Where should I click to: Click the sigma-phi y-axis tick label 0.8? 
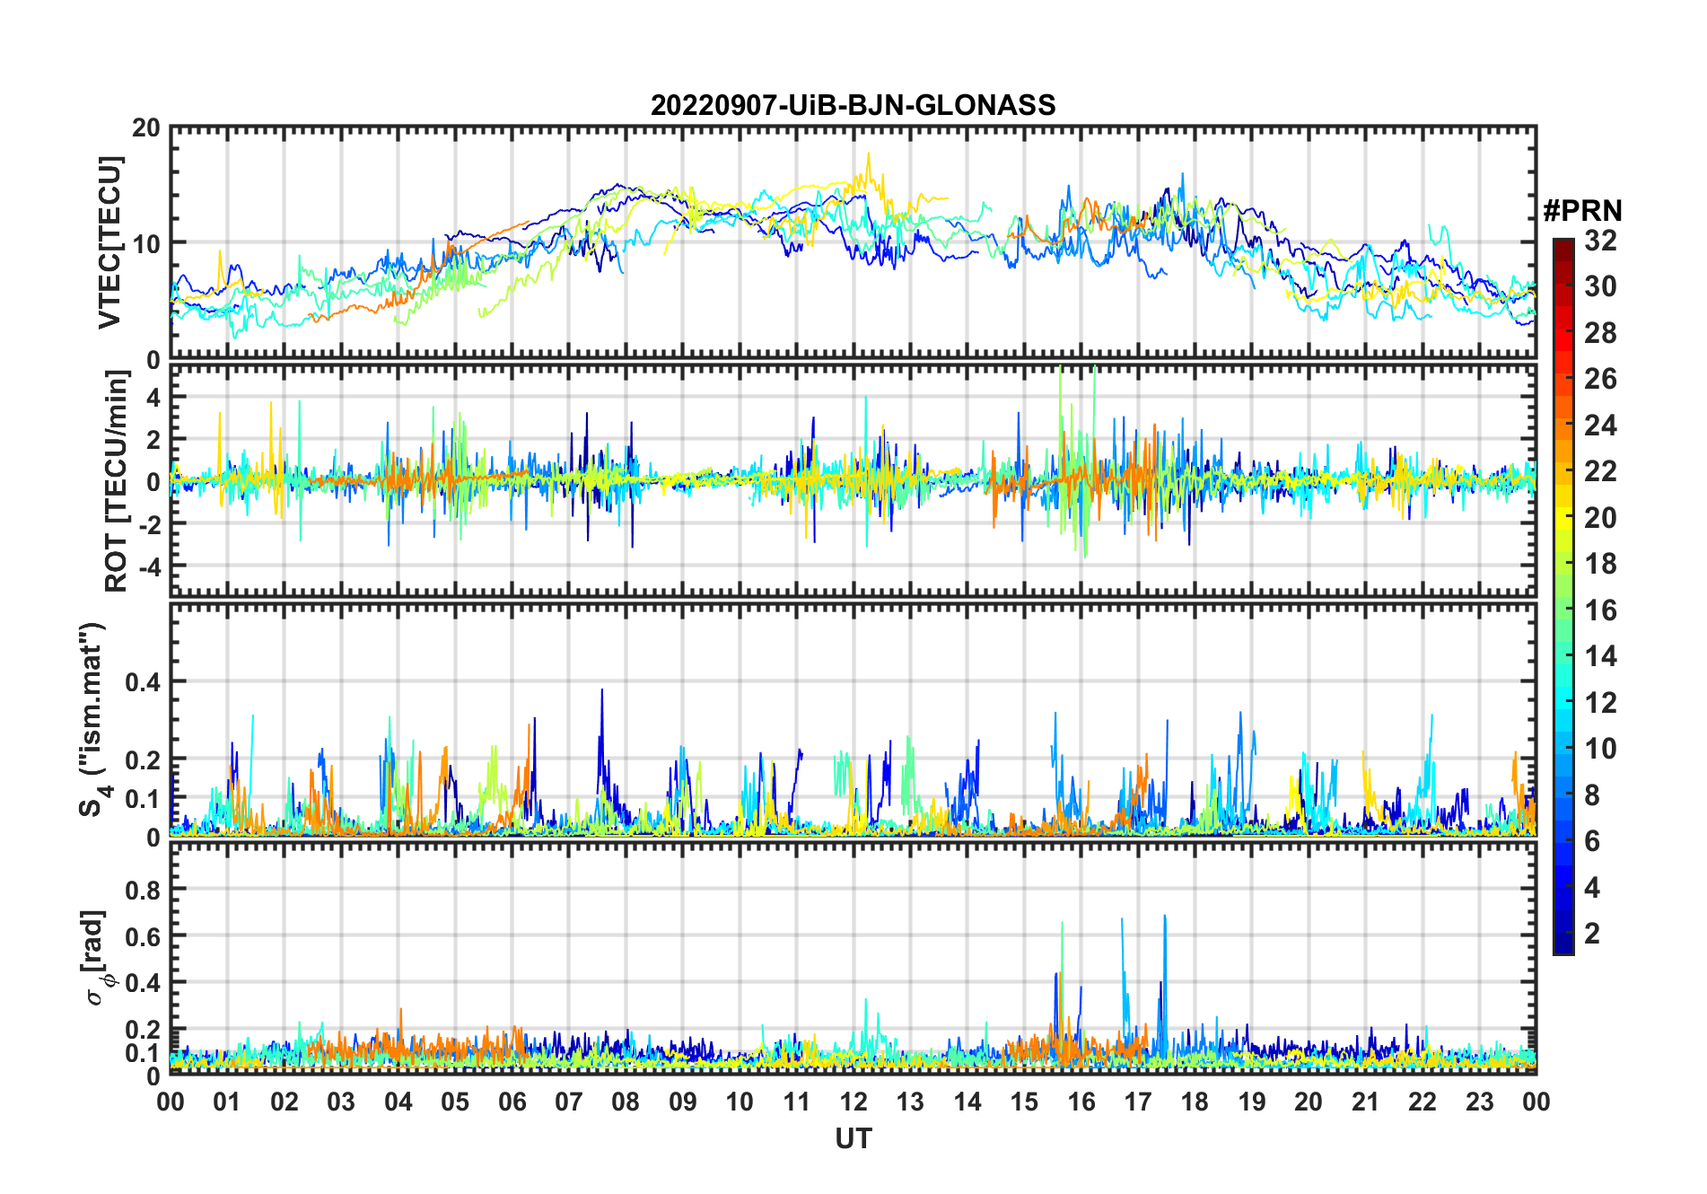[143, 891]
